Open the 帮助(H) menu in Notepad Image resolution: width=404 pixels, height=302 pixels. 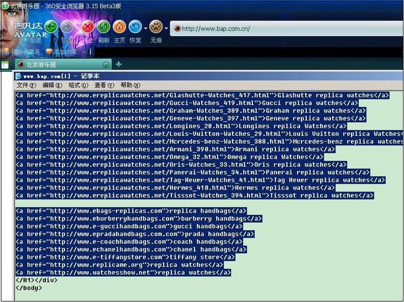click(130, 85)
